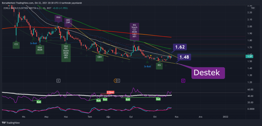Click the 0.0000 oscillator scale value

250,109
